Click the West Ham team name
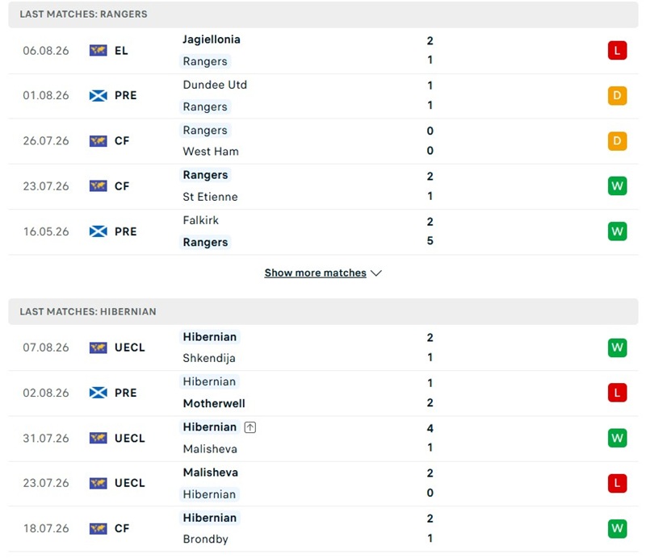Viewport: 646px width, 558px height. click(211, 152)
